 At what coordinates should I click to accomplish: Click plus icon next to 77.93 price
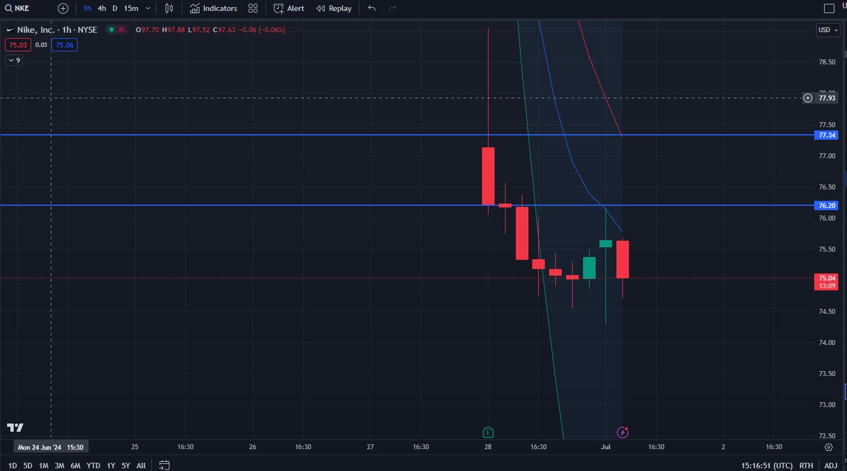coord(808,98)
